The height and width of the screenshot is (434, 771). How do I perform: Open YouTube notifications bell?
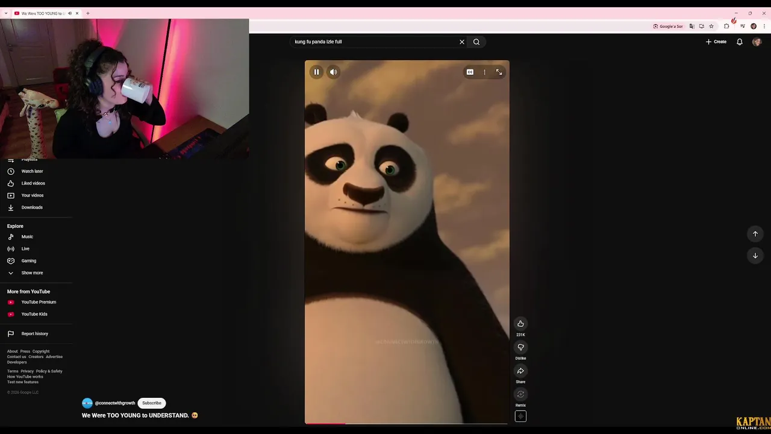point(740,42)
